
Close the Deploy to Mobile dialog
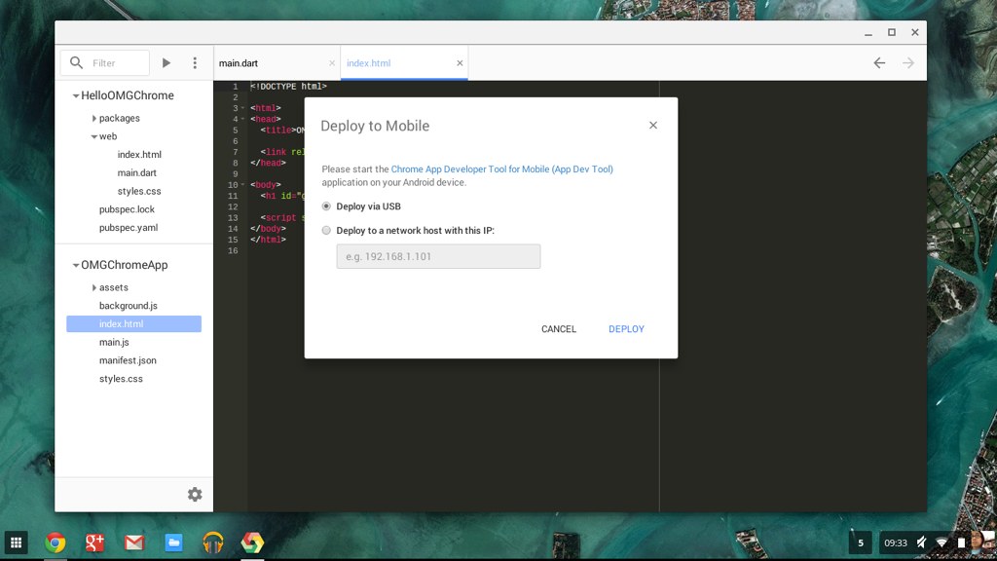[653, 125]
